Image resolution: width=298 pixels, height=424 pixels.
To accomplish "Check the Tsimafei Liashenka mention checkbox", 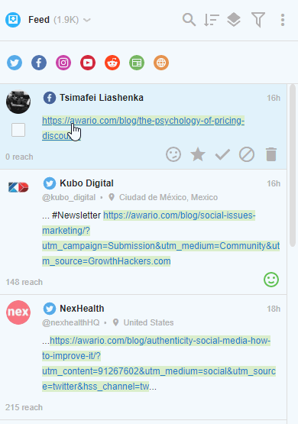I will click(18, 130).
